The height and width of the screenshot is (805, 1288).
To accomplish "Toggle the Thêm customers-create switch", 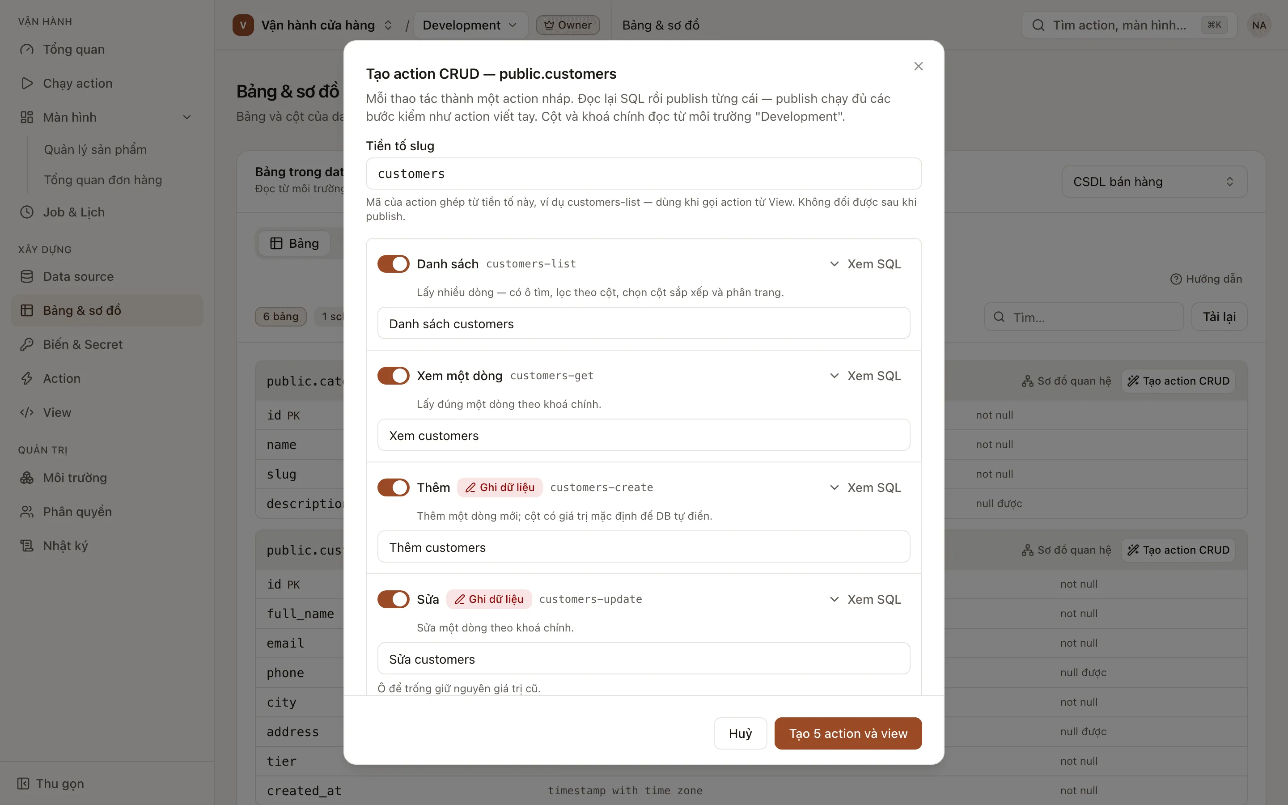I will pyautogui.click(x=393, y=487).
